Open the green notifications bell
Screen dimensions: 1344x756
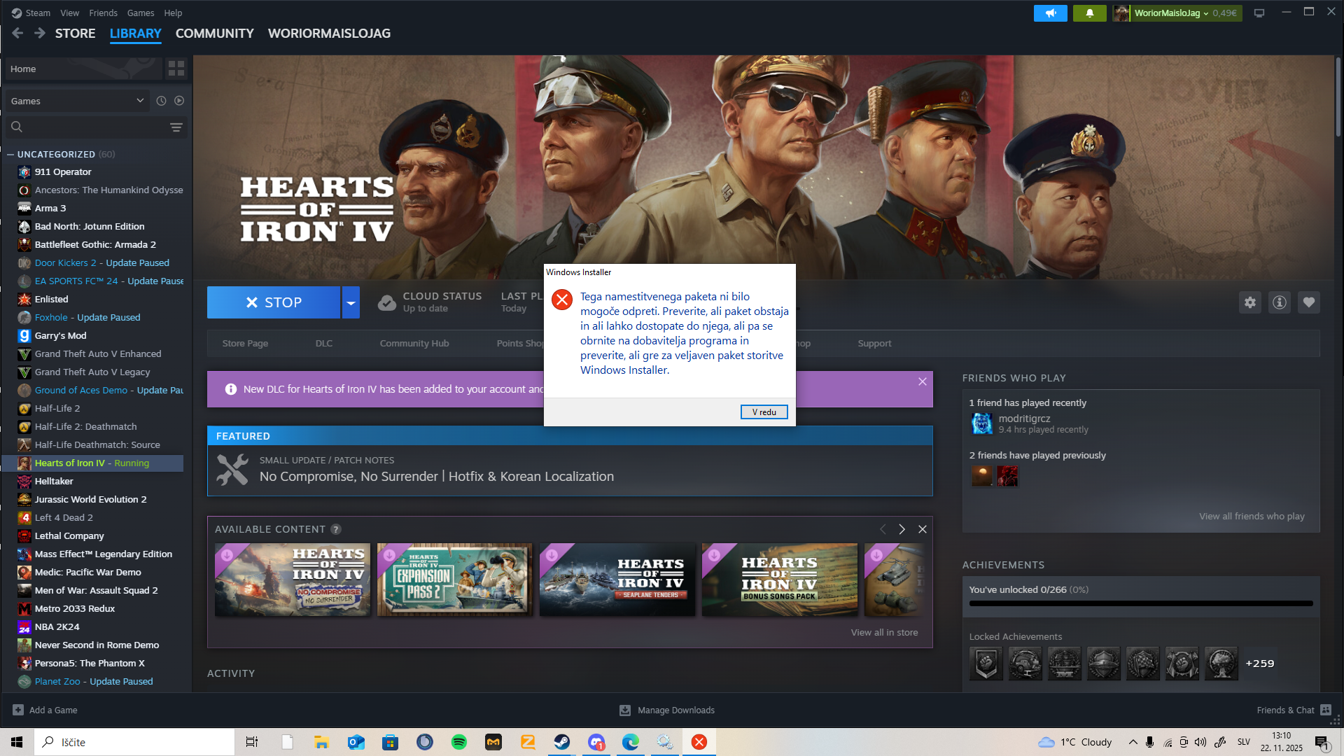[x=1090, y=13]
